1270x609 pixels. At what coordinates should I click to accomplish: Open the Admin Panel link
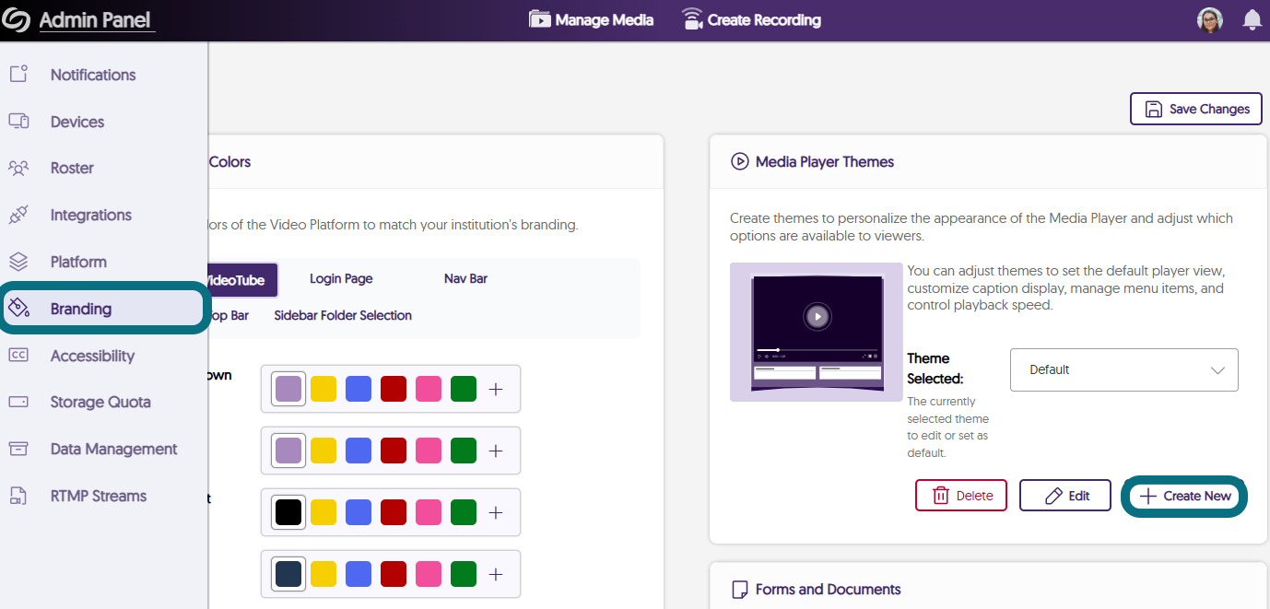(95, 20)
